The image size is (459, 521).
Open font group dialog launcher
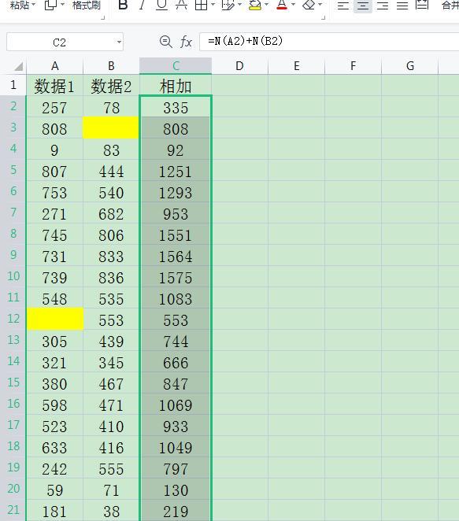pyautogui.click(x=323, y=17)
